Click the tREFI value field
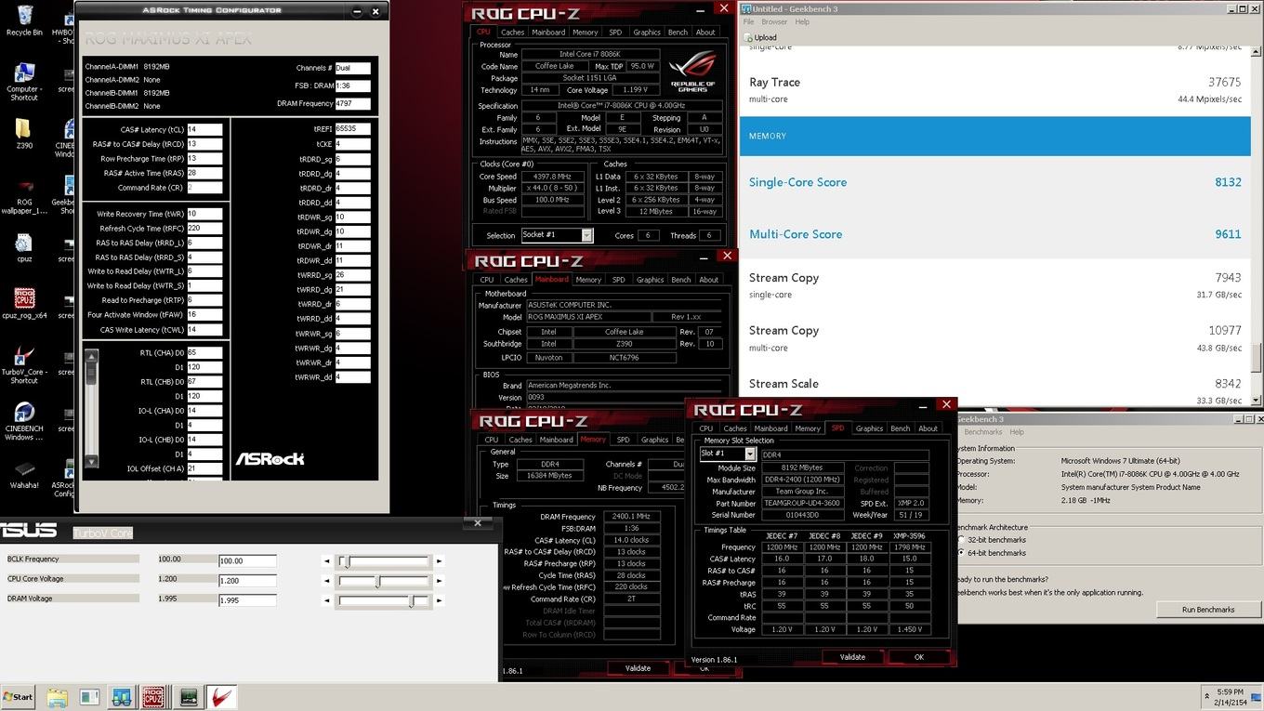This screenshot has width=1264, height=711. [352, 129]
